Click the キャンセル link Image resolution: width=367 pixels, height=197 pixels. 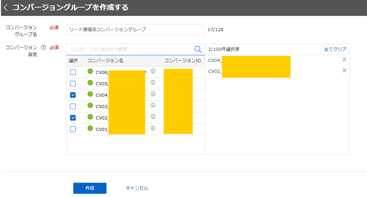(137, 188)
